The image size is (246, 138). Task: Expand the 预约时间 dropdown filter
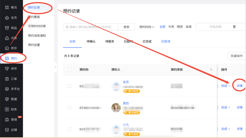(x=147, y=27)
